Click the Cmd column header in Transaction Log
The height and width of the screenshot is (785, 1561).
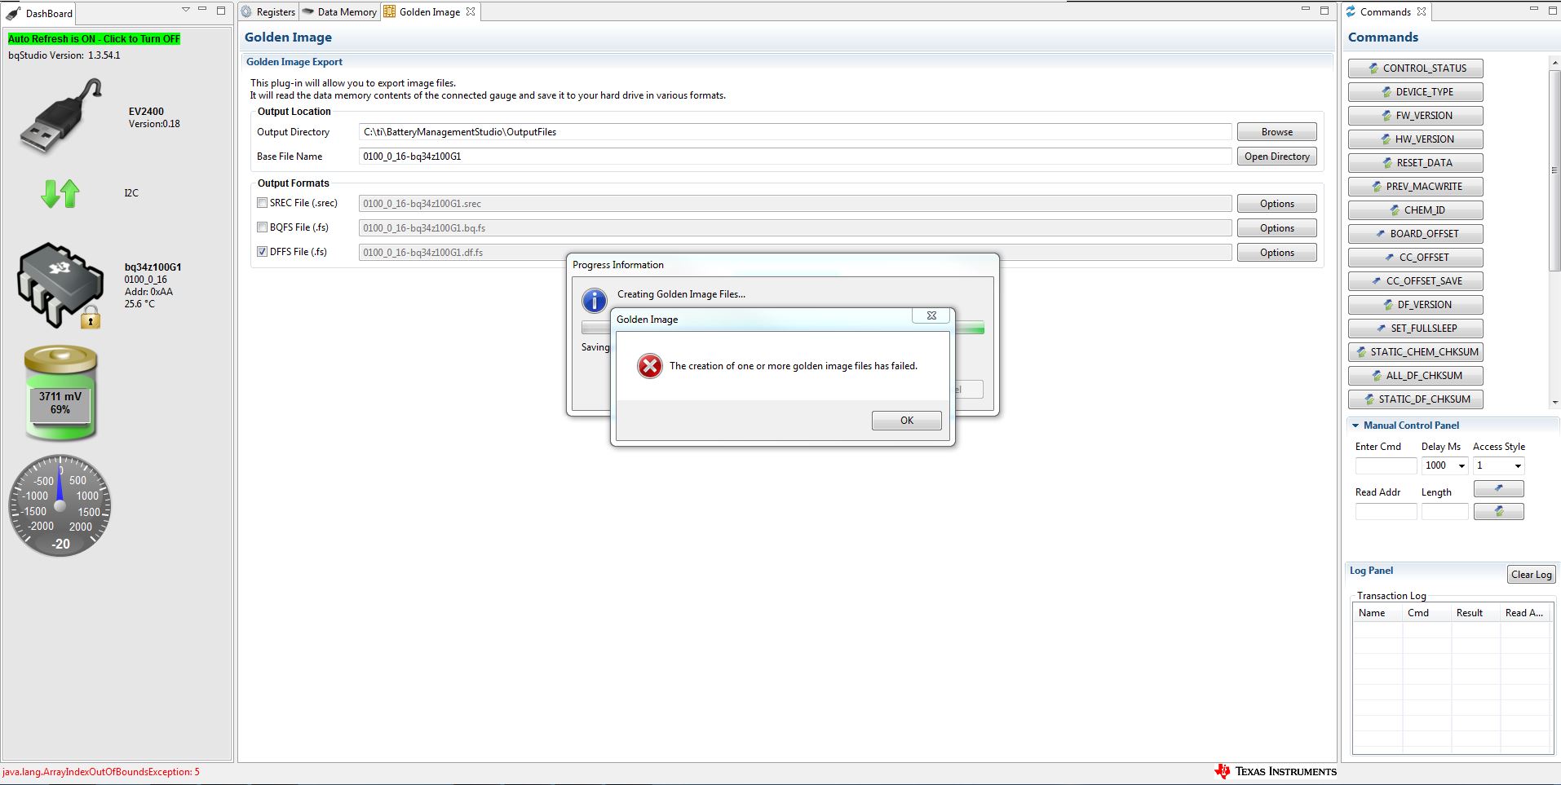(1426, 613)
